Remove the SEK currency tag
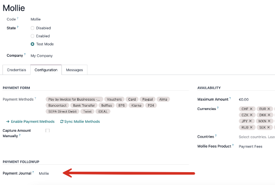Viewport: 275px width, 185px height. (269, 127)
